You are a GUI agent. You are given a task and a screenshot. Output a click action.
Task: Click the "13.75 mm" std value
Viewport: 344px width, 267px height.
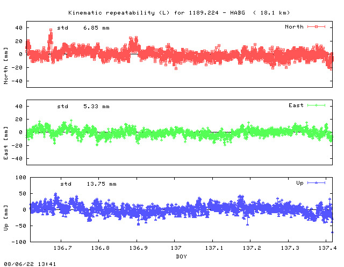pos(102,184)
